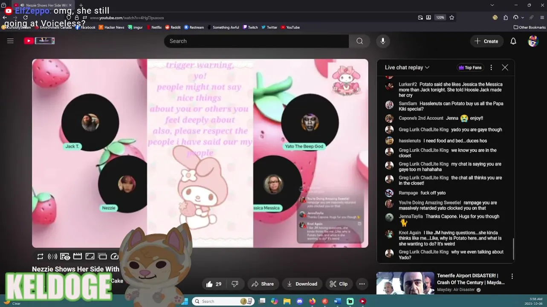Expand the browser tab list chevron
This screenshot has height=307, width=547.
click(x=492, y=5)
